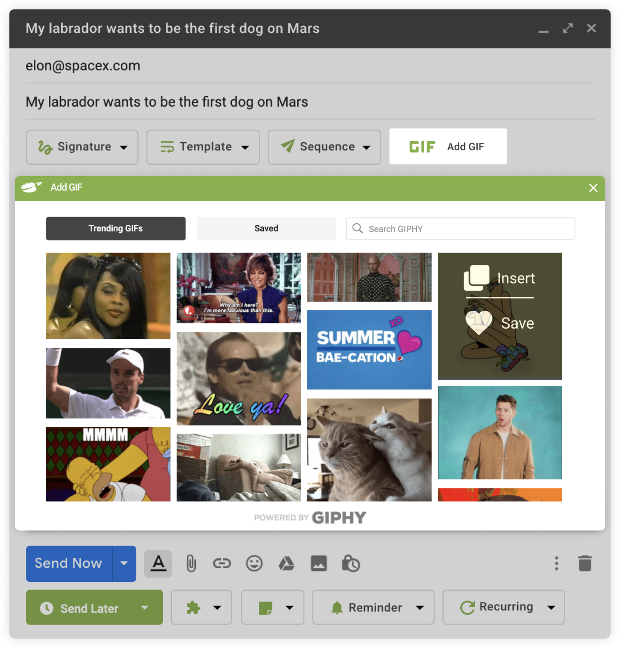Image resolution: width=620 pixels, height=648 pixels.
Task: Insert a hyperlink using the link icon
Action: pyautogui.click(x=222, y=563)
